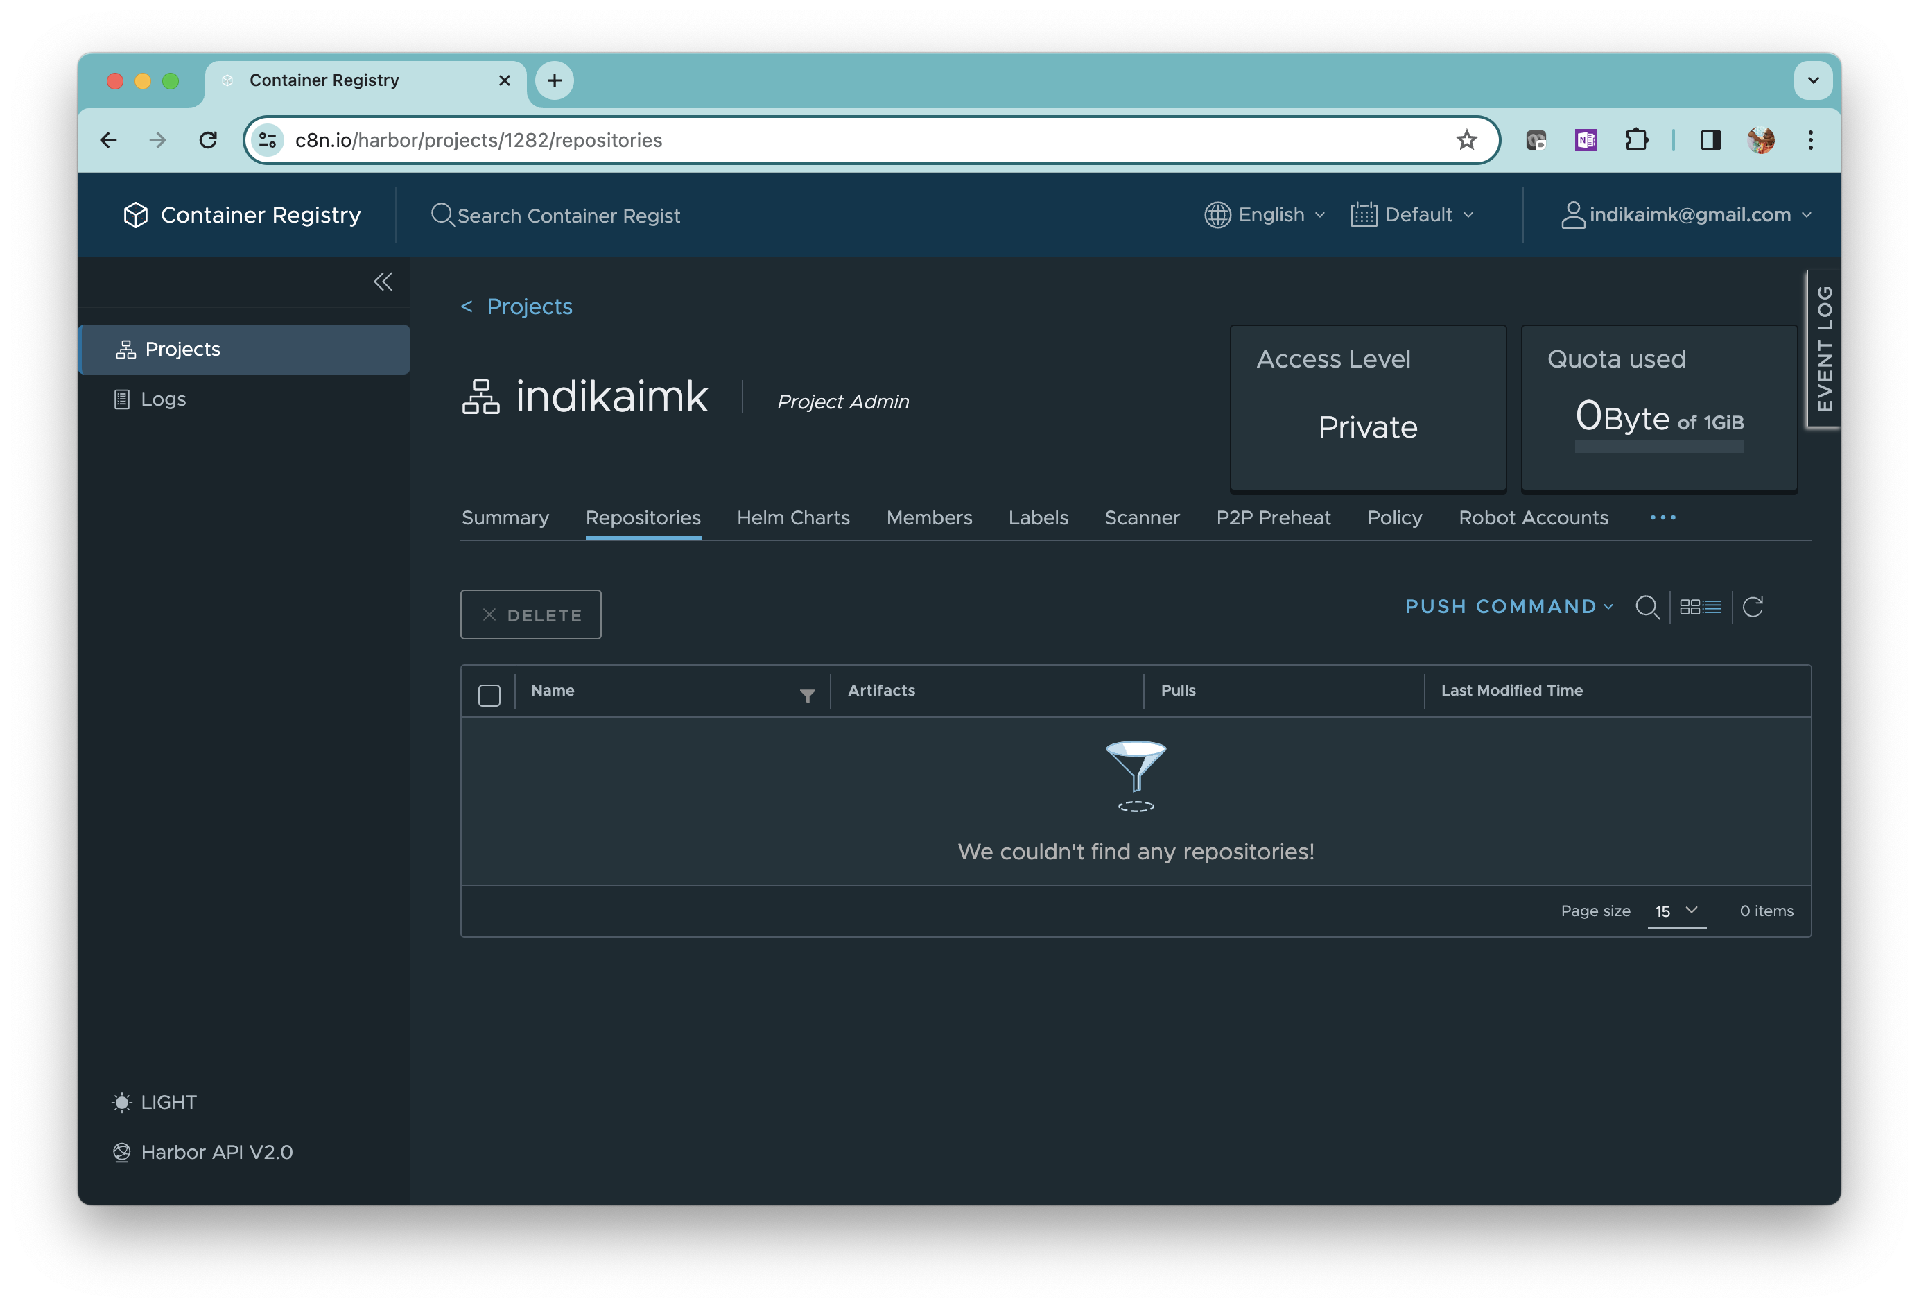Toggle the browser side panel icon
The height and width of the screenshot is (1308, 1919).
pos(1710,141)
